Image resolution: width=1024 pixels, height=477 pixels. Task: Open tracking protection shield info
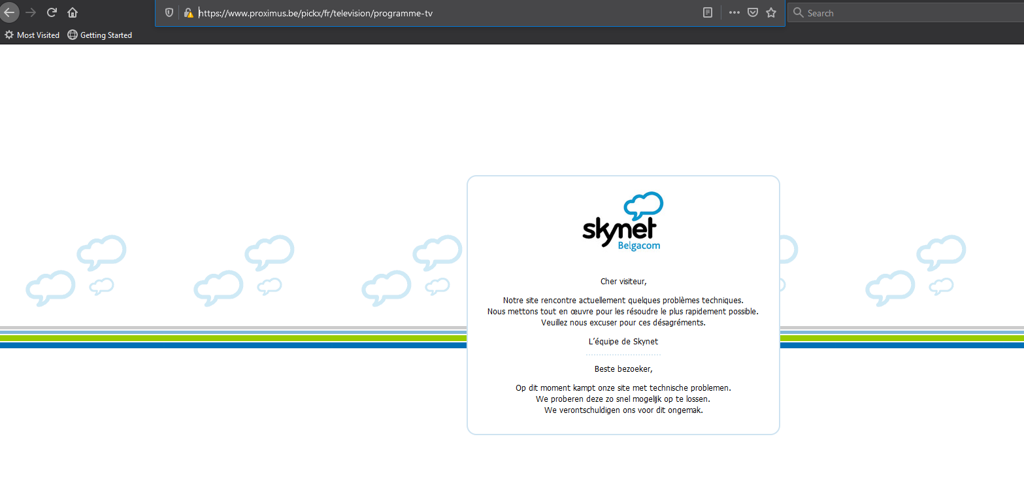pos(169,12)
